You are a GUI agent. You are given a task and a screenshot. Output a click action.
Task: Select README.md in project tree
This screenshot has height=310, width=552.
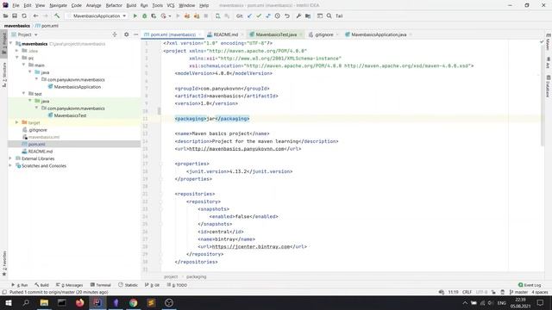click(x=41, y=152)
